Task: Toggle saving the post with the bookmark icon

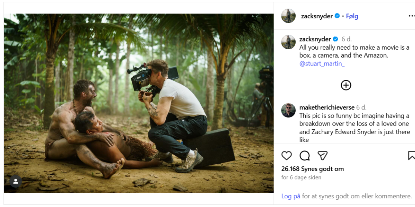Action: coord(413,156)
